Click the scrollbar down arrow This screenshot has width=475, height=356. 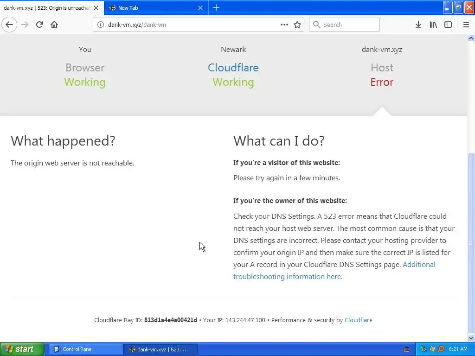click(471, 338)
